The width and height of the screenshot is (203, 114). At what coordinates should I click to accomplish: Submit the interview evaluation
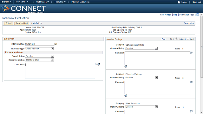point(9,23)
